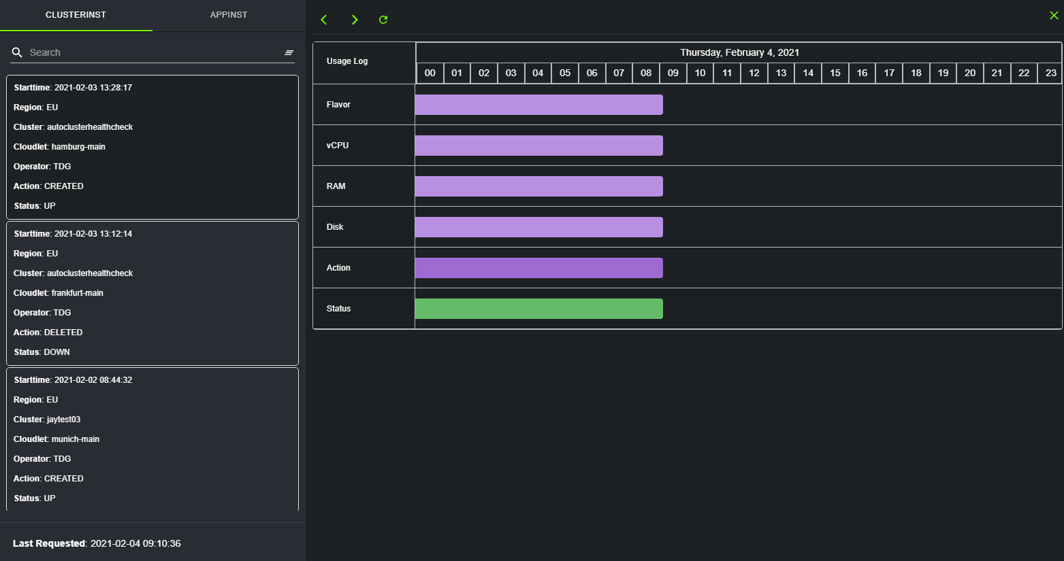Click the Action timeline bar
Viewport: 1064px width, 561px height.
(538, 268)
